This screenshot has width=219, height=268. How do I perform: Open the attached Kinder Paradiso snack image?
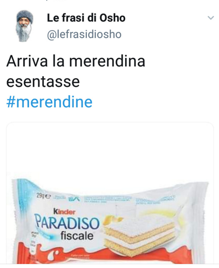point(110,193)
